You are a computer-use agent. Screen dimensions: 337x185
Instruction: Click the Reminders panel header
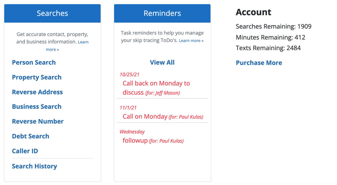162,13
